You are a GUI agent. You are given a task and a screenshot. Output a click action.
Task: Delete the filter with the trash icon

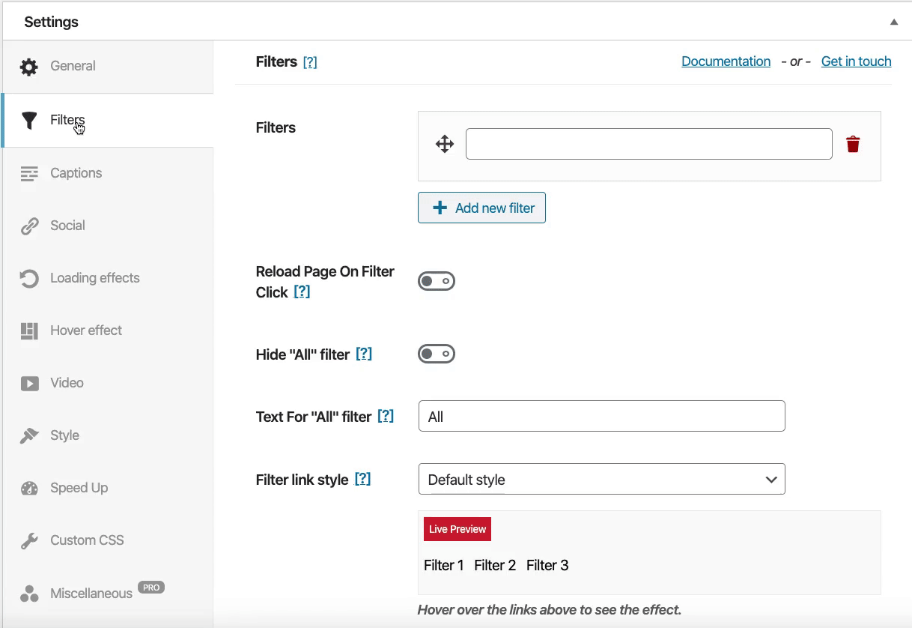[853, 145]
